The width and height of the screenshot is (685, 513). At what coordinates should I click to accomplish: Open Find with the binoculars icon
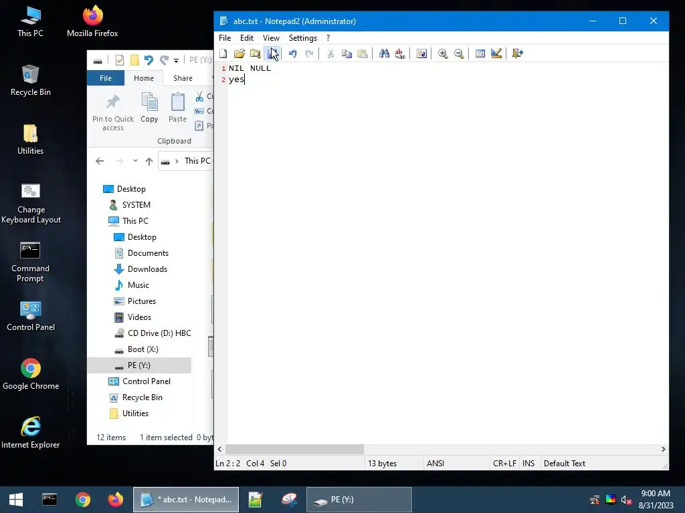pyautogui.click(x=384, y=53)
